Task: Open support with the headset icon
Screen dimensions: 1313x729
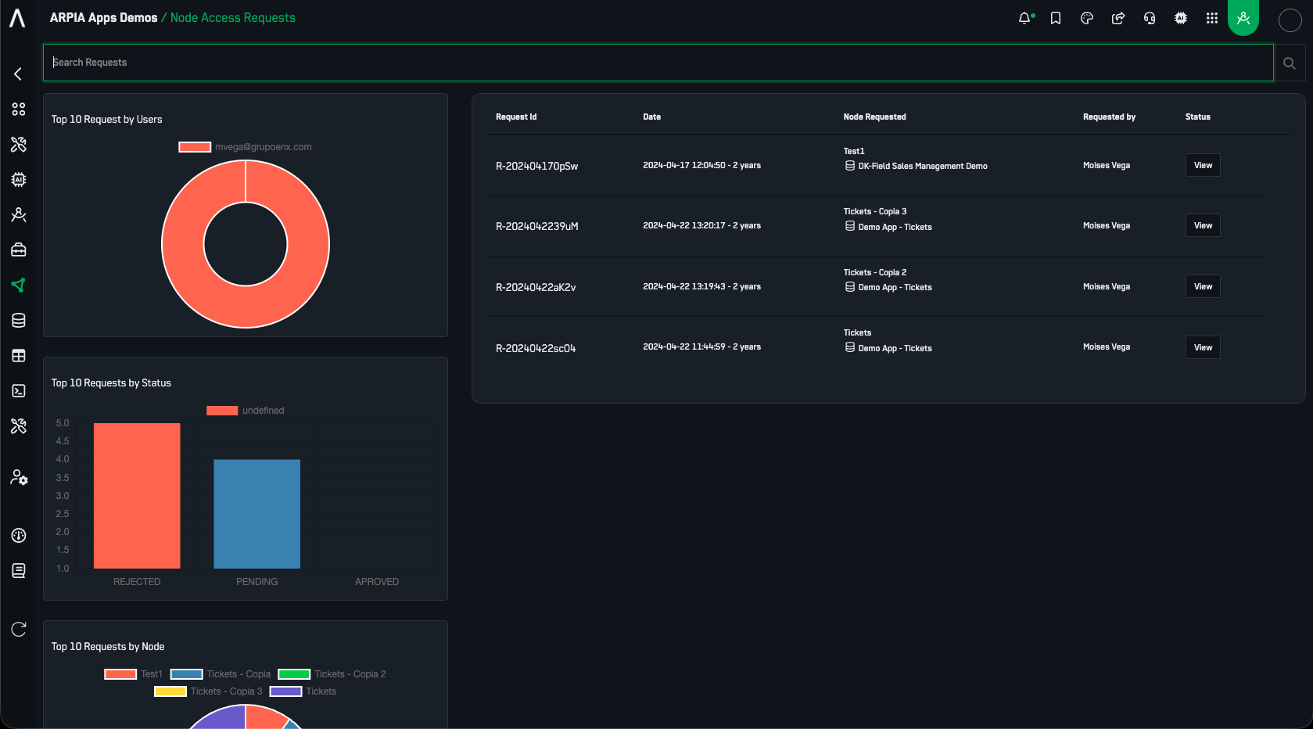Action: 1150,18
